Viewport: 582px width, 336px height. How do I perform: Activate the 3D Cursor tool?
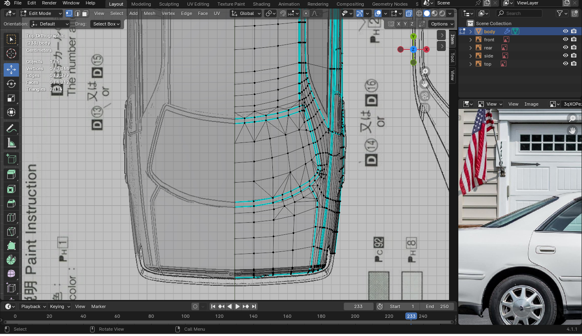click(x=11, y=53)
